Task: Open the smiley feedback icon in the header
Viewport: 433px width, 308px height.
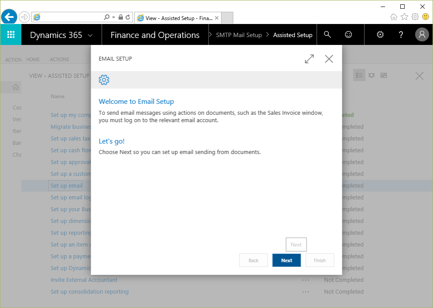Action: click(348, 34)
